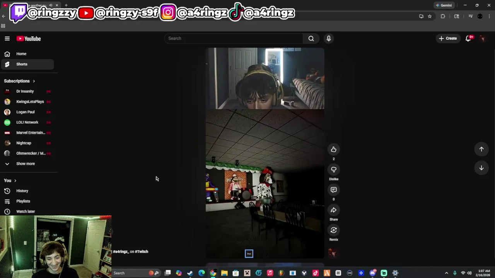Go to the next Short arrow

(x=481, y=168)
